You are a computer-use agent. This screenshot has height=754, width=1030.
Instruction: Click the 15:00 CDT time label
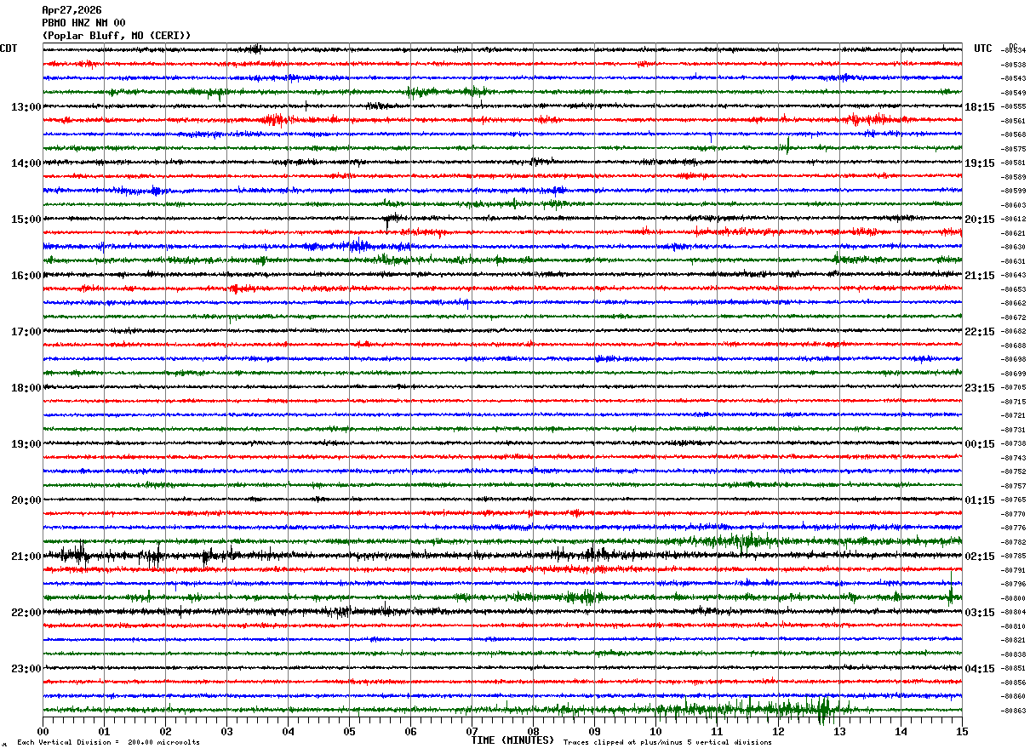[26, 220]
